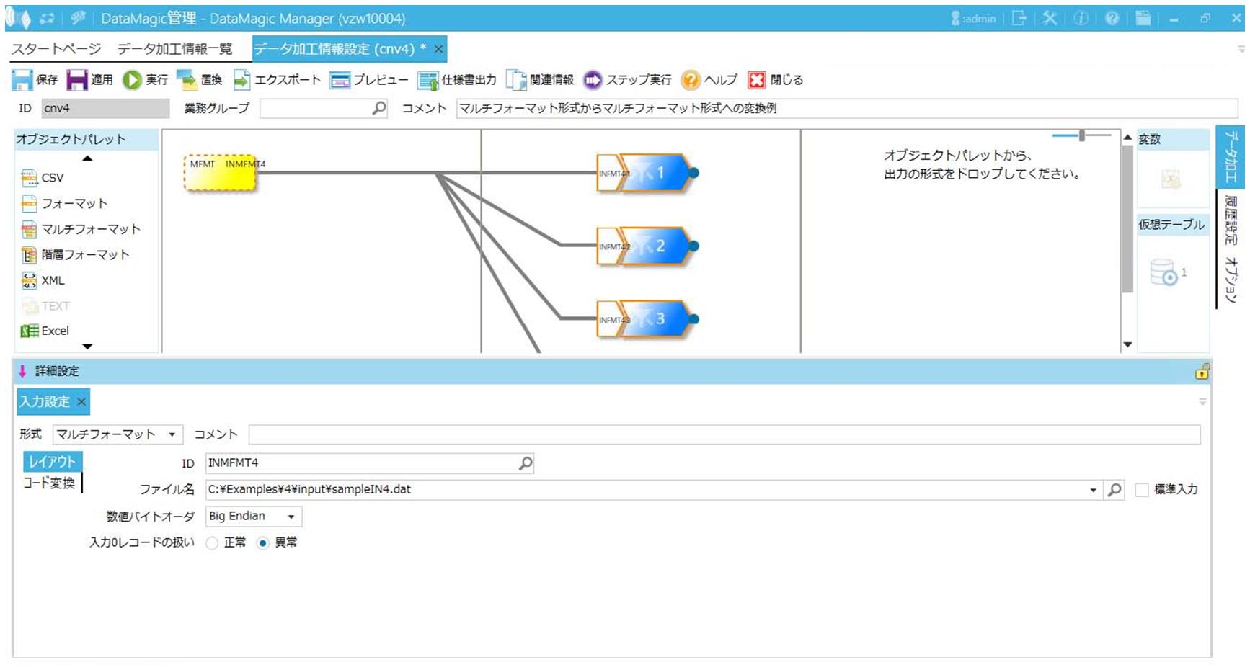1250x670 pixels.
Task: Expand the Big Endian byte order dropdown
Action: pyautogui.click(x=291, y=517)
